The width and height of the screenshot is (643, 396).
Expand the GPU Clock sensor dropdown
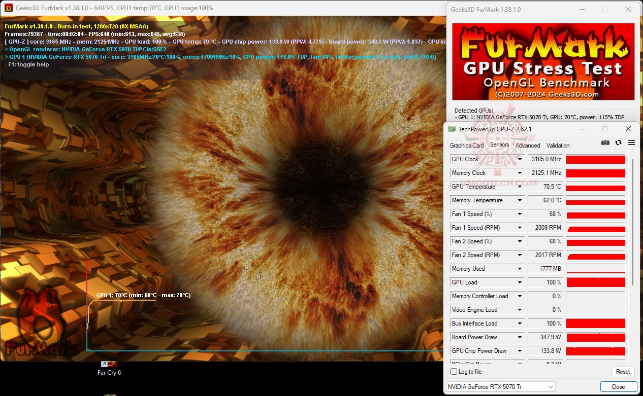520,159
